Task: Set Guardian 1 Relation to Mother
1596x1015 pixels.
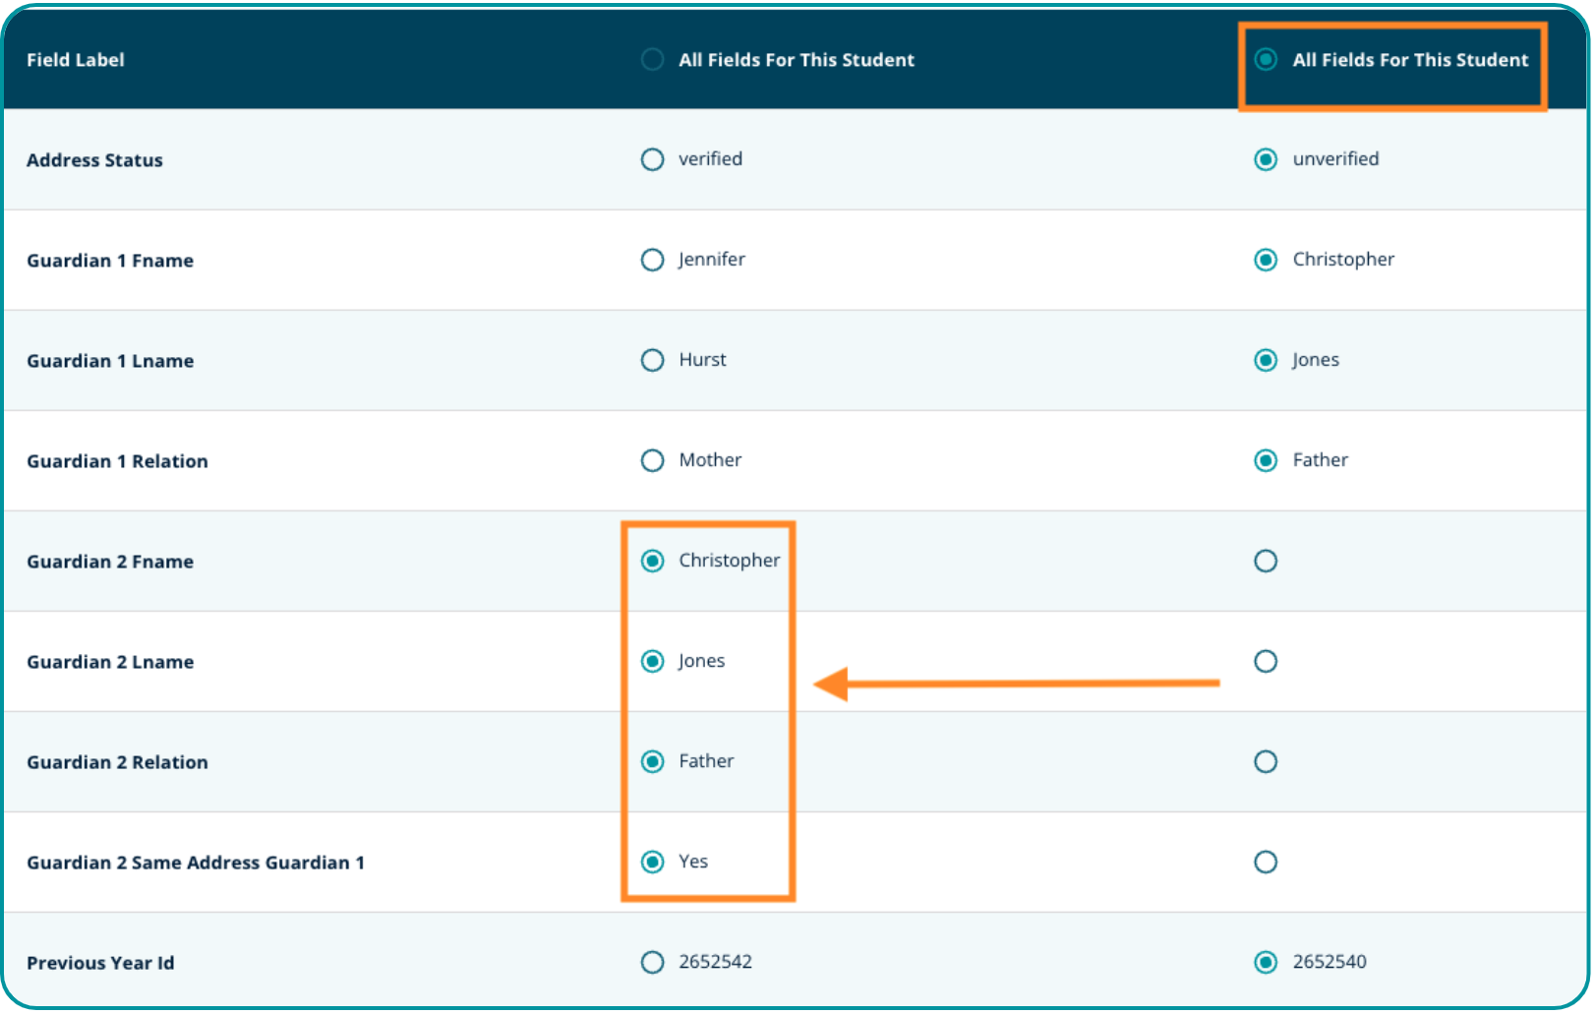Action: pos(652,460)
